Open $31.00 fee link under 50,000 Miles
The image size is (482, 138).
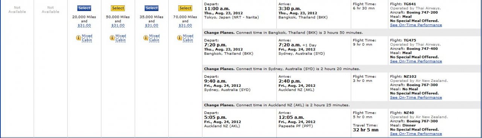(118, 25)
